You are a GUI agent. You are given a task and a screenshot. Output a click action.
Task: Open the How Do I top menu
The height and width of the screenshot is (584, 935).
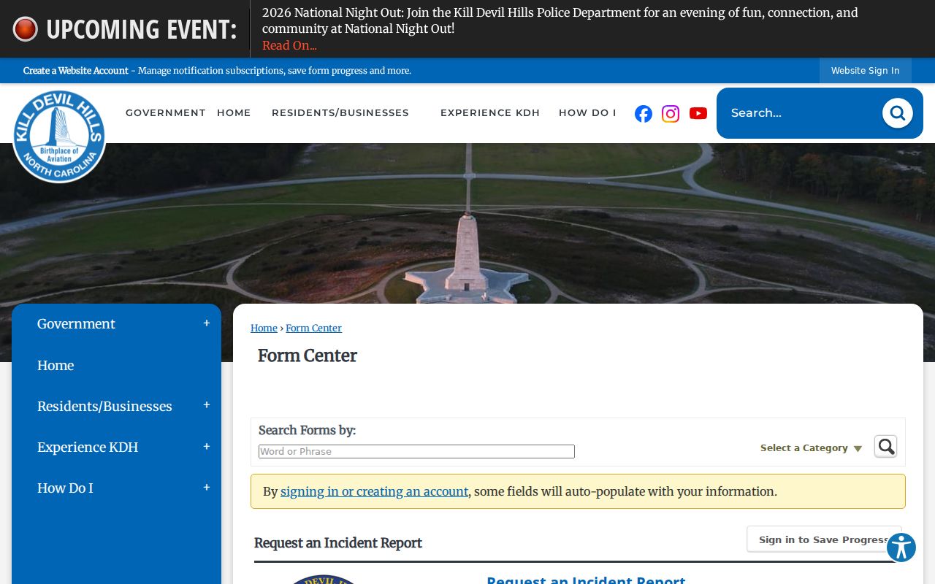tap(587, 113)
